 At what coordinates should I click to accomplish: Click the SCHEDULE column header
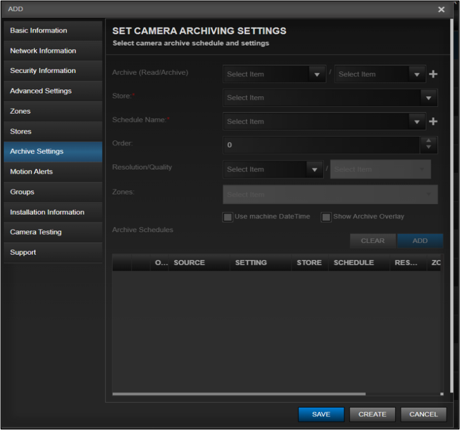[359, 263]
